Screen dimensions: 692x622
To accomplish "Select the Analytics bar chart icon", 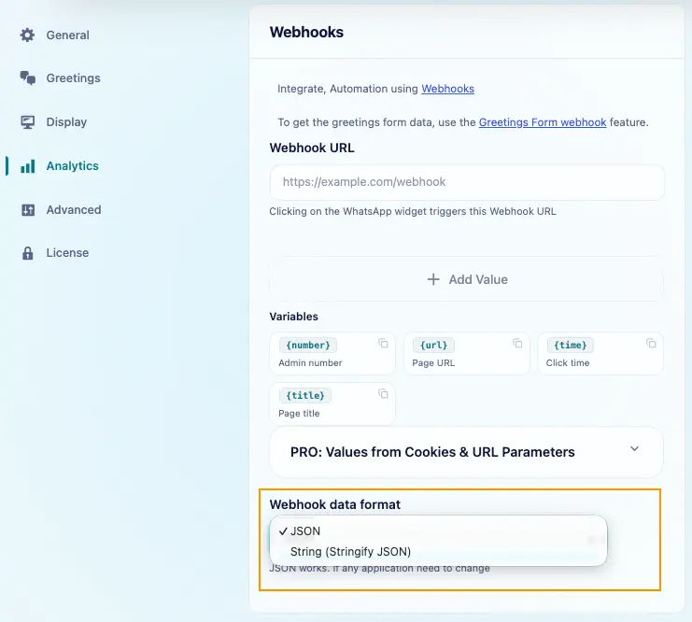I will pos(27,166).
